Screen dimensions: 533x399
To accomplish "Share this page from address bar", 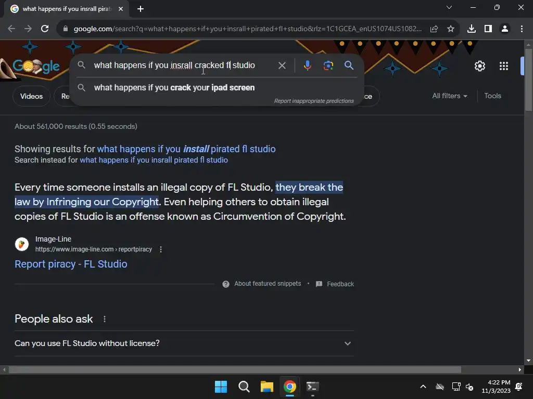I will [x=434, y=29].
